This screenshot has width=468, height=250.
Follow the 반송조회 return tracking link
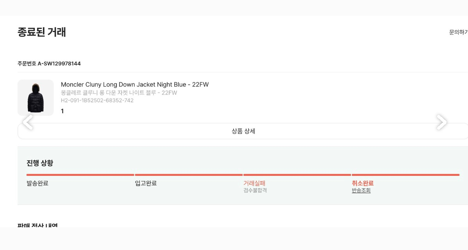[x=361, y=191]
